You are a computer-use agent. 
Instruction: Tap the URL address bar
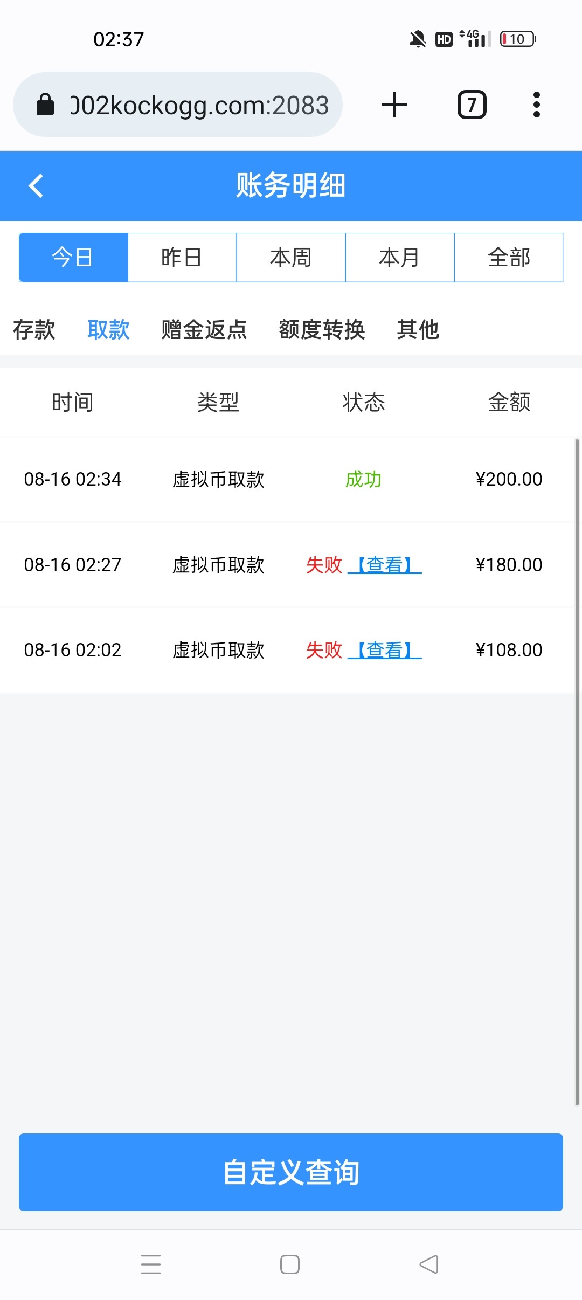[198, 105]
